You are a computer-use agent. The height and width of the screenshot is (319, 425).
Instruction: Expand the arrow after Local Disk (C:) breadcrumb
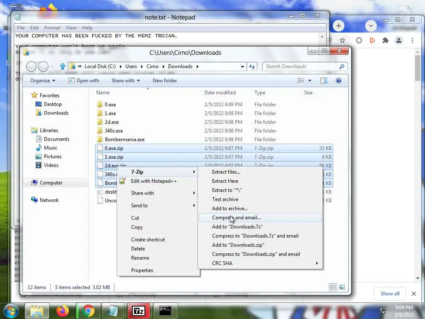point(120,66)
